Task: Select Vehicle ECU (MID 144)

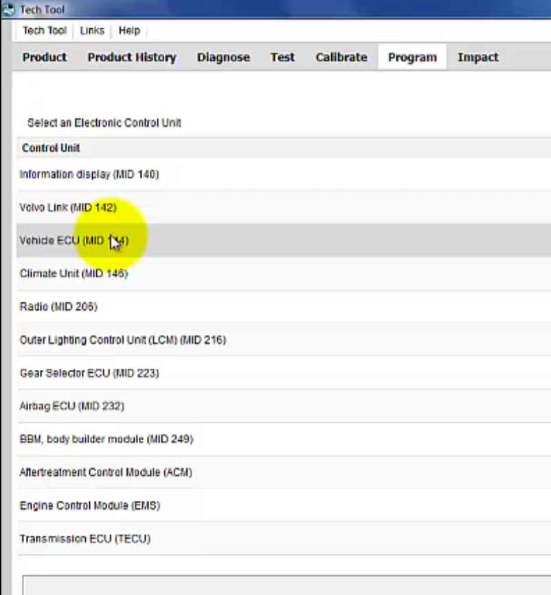Action: click(74, 240)
